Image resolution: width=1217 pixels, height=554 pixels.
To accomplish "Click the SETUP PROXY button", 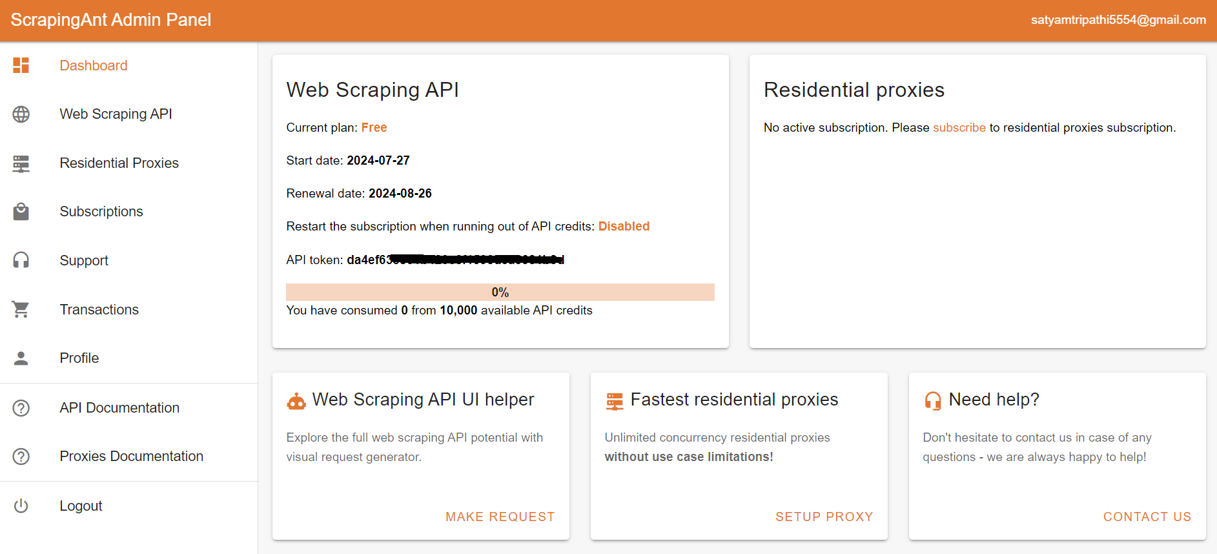I will tap(824, 517).
